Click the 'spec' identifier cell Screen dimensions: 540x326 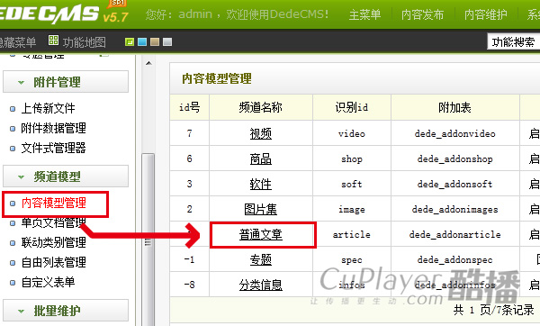pos(352,260)
